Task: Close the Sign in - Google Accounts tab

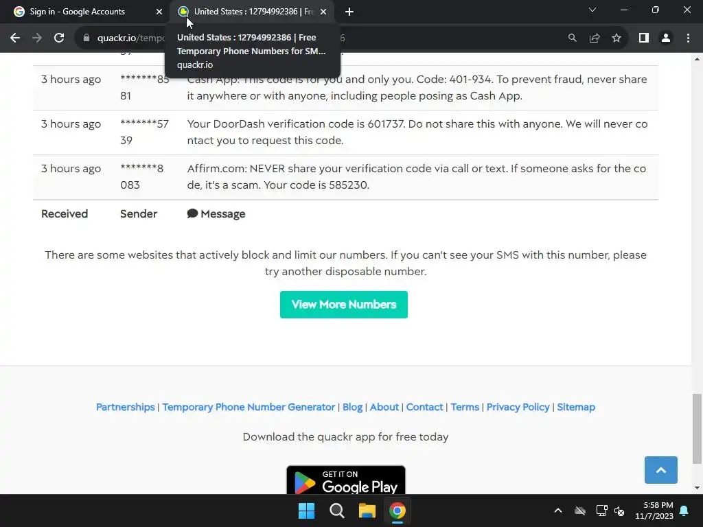Action: pos(159,12)
